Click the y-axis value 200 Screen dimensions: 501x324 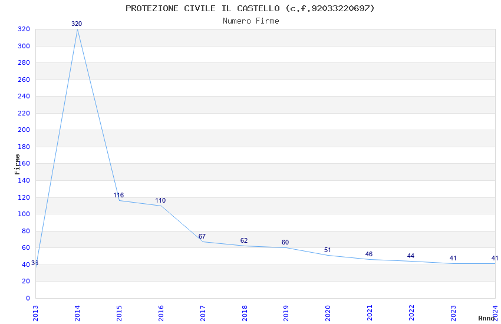(24, 130)
